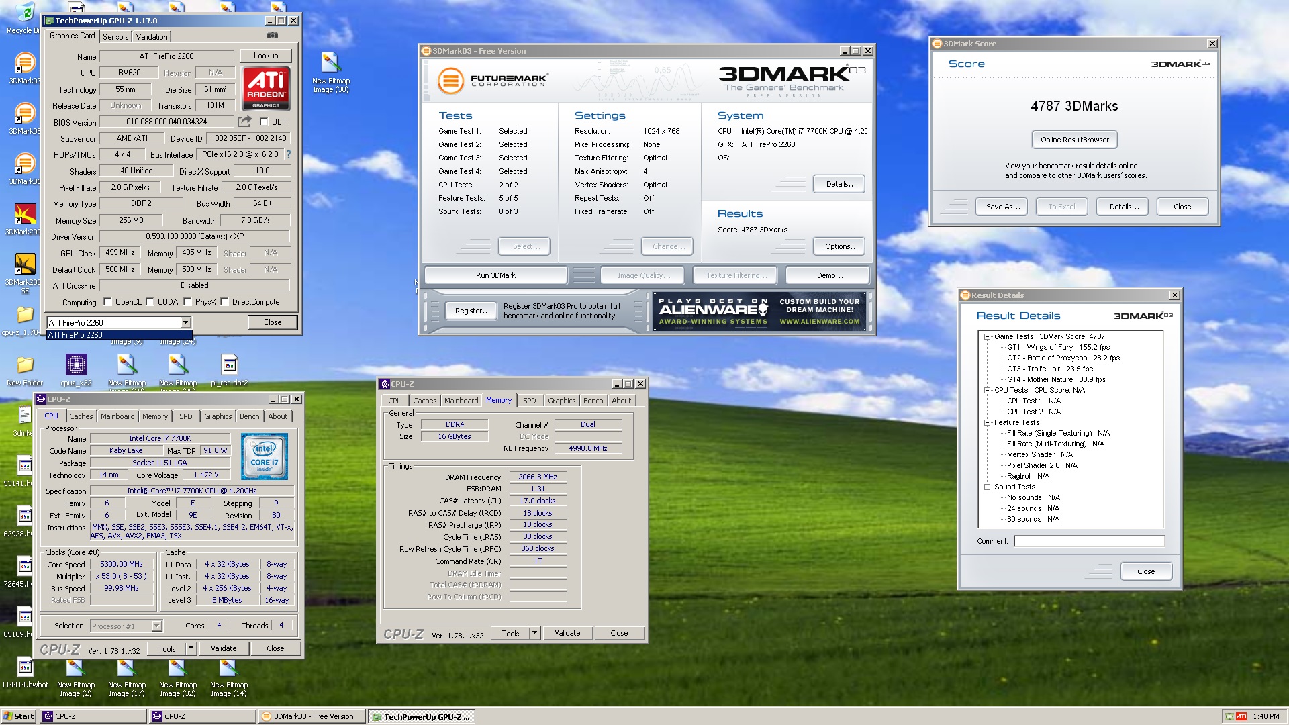Click the Start button on the taskbar
Viewport: 1289px width, 725px height.
(x=19, y=716)
